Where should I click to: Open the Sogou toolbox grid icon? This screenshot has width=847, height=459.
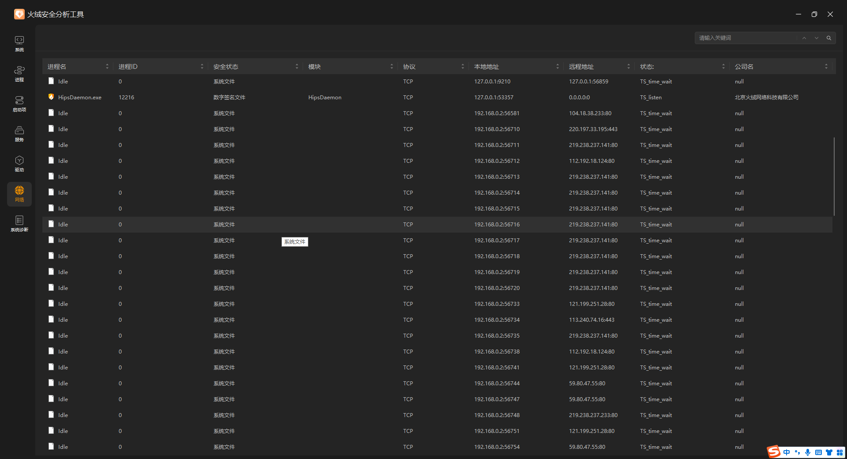pos(840,452)
